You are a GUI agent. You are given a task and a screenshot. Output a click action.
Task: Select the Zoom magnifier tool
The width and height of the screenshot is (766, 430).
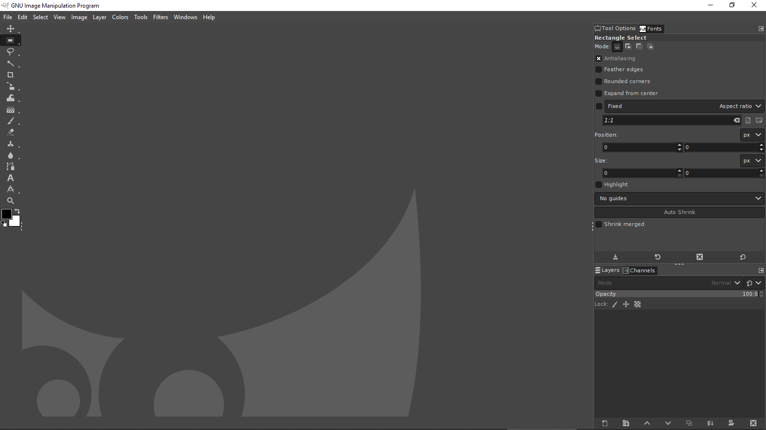coord(11,201)
